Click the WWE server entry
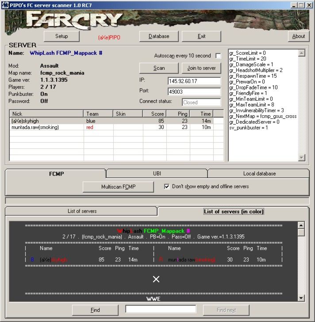This screenshot has width=315, height=322. [x=153, y=299]
